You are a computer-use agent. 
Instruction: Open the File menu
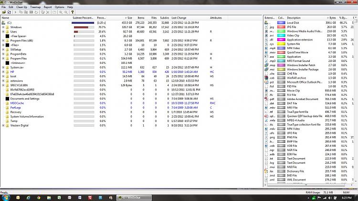(3, 7)
